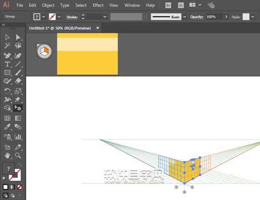Set default fill and stroke colors

pyautogui.click(x=4, y=179)
